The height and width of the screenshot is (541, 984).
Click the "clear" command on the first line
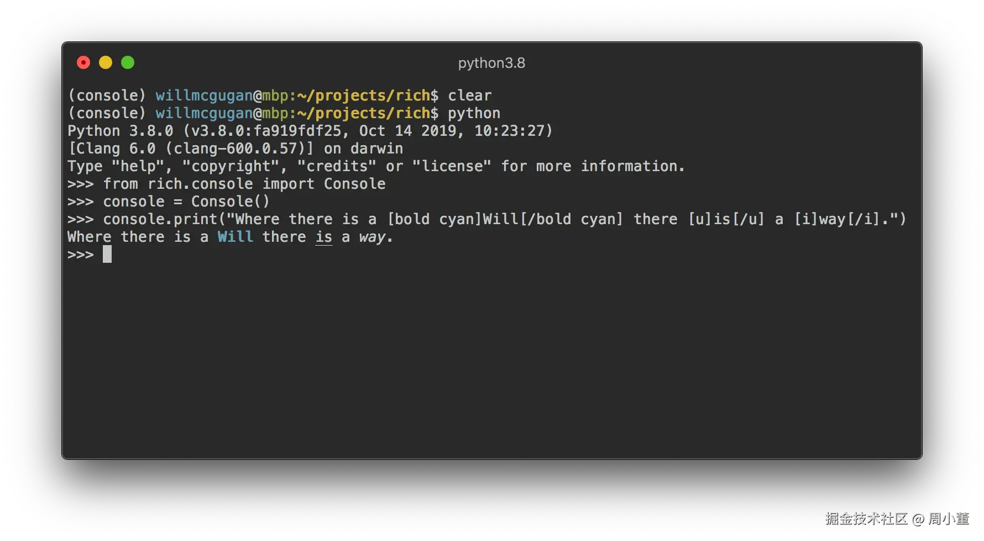click(x=469, y=96)
